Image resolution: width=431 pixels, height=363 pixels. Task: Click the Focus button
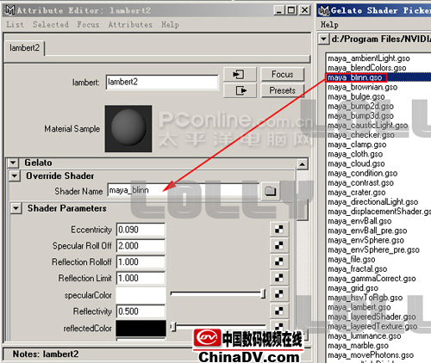283,75
